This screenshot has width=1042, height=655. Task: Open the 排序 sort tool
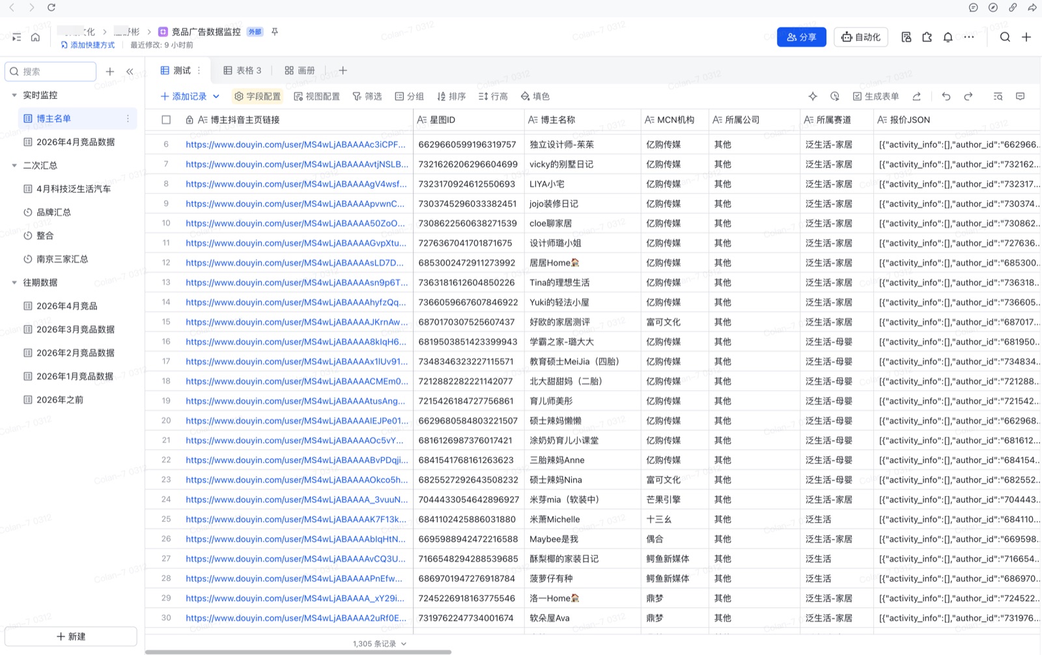coord(451,96)
